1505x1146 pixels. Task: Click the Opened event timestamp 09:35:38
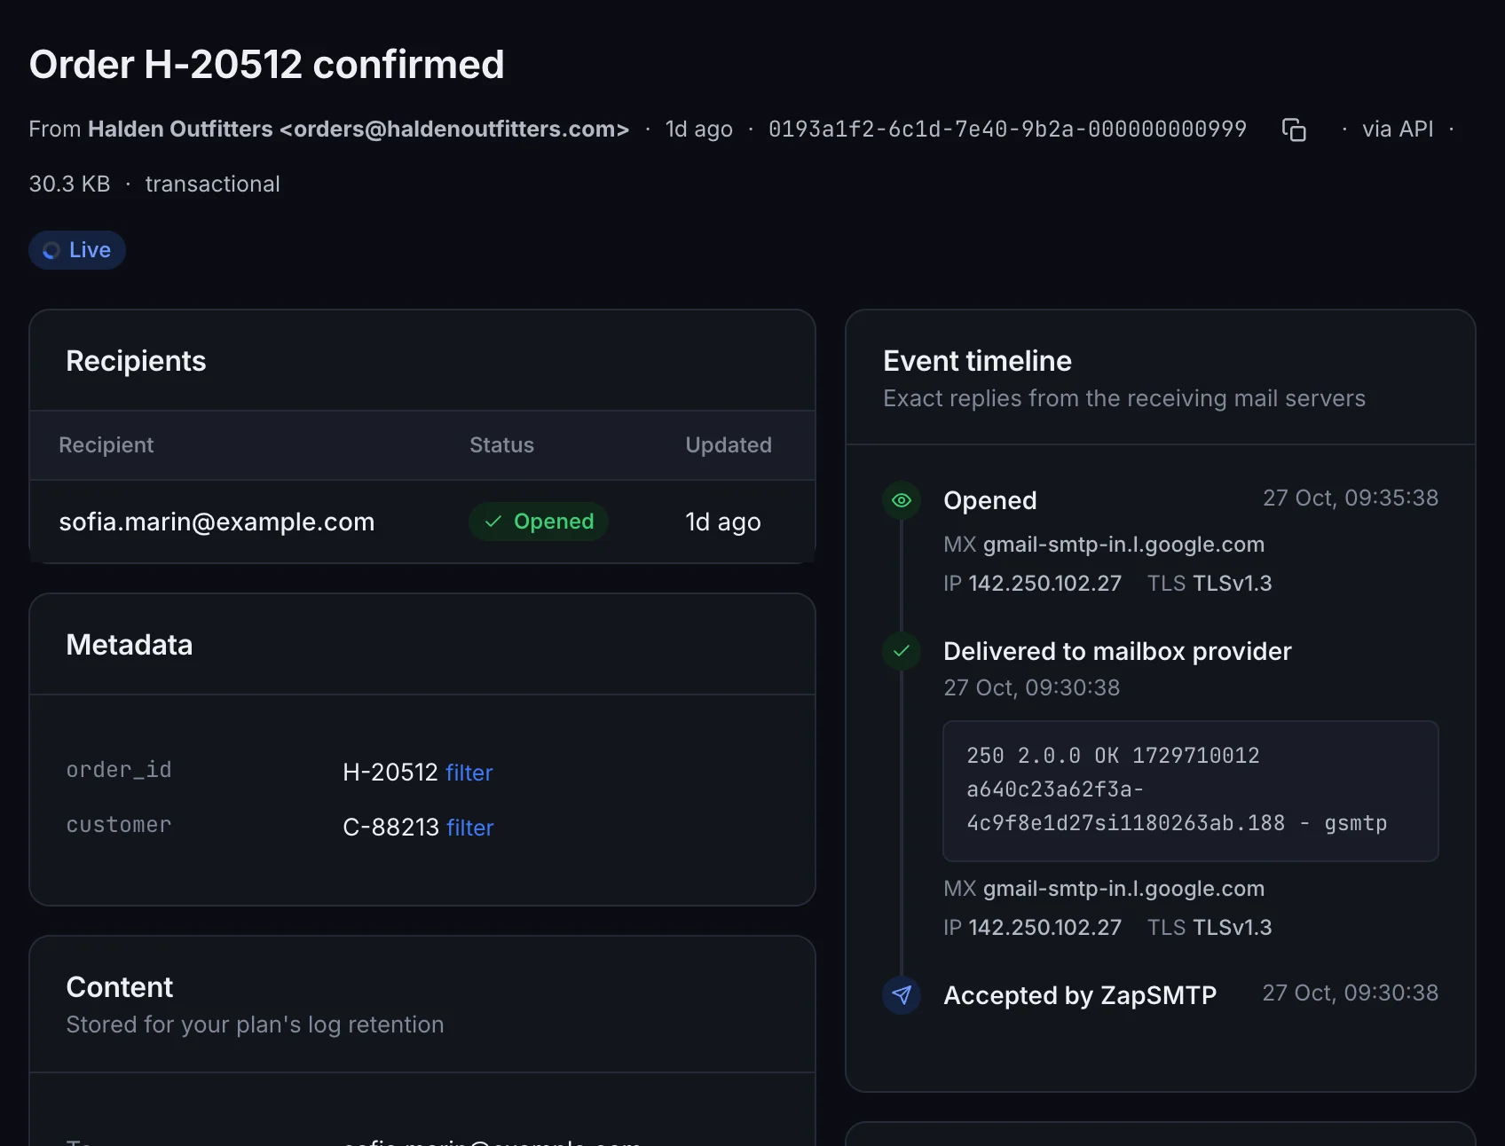(1351, 498)
